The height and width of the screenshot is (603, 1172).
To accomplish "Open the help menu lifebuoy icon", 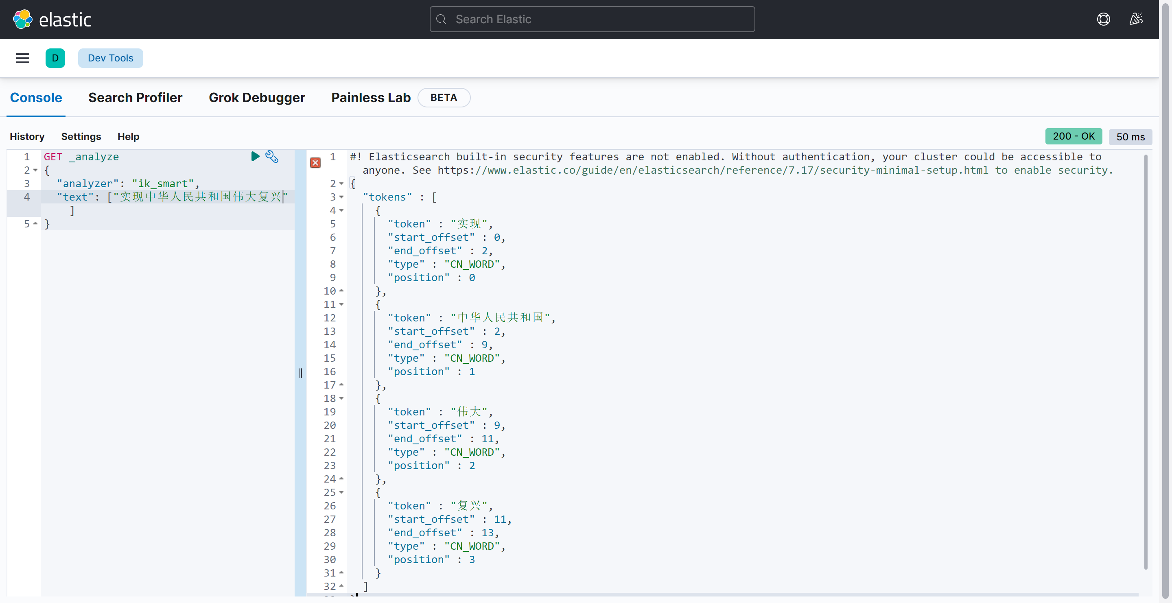I will pos(1103,19).
